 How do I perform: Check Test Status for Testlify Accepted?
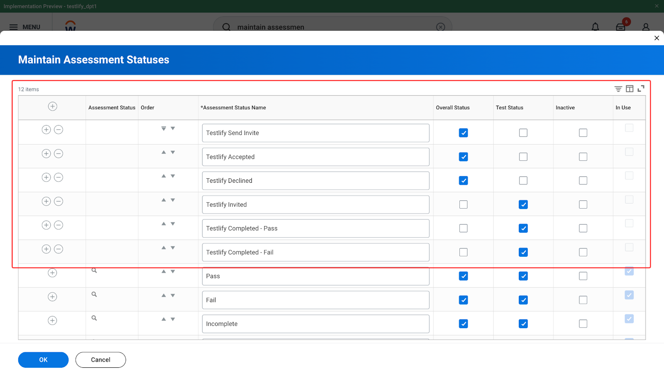[x=523, y=157]
